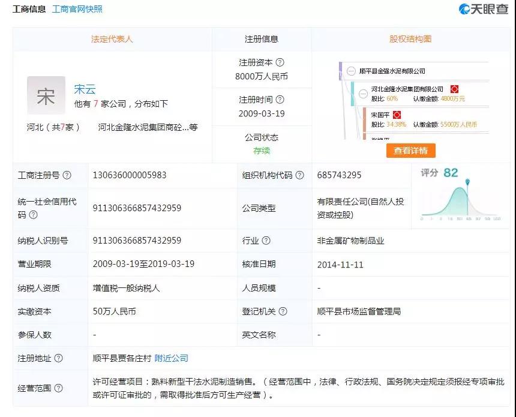Click the help icon beside 注册地址
The width and height of the screenshot is (516, 417).
click(x=58, y=358)
